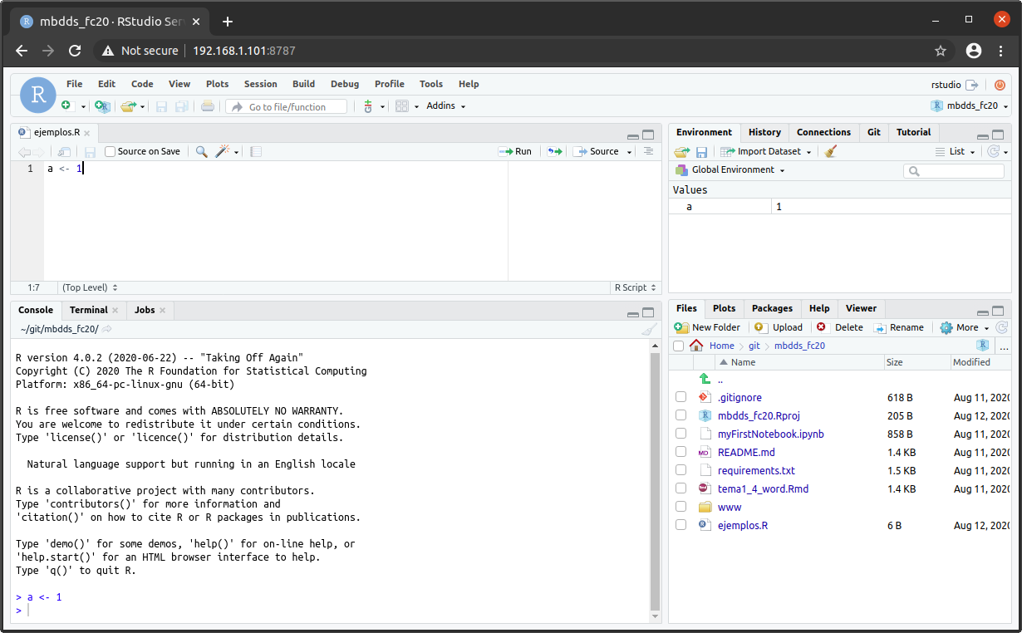Open the R Script file type dropdown
The image size is (1022, 633).
[636, 287]
